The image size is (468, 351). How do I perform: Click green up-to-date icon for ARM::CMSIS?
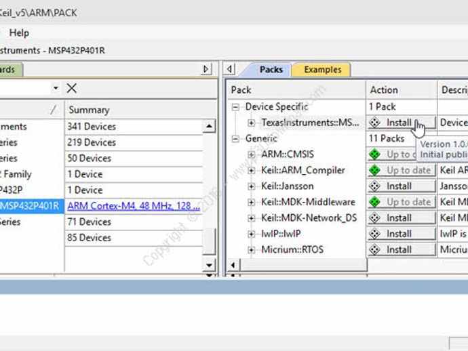point(374,154)
